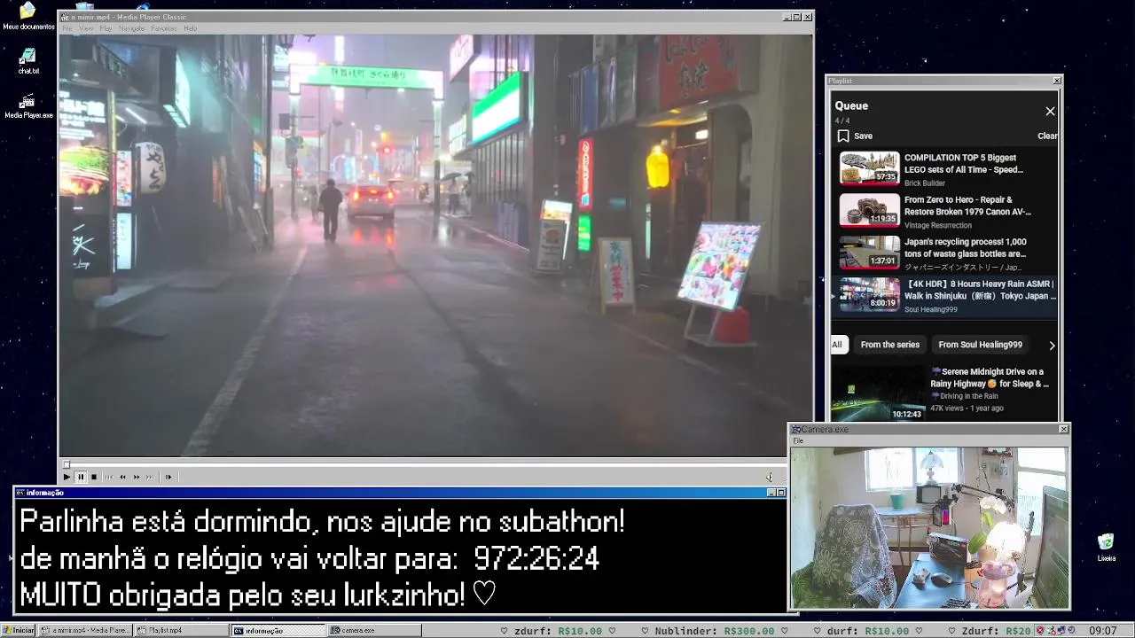Click the Iniciar start button
Image resolution: width=1135 pixels, height=638 pixels.
pos(18,630)
